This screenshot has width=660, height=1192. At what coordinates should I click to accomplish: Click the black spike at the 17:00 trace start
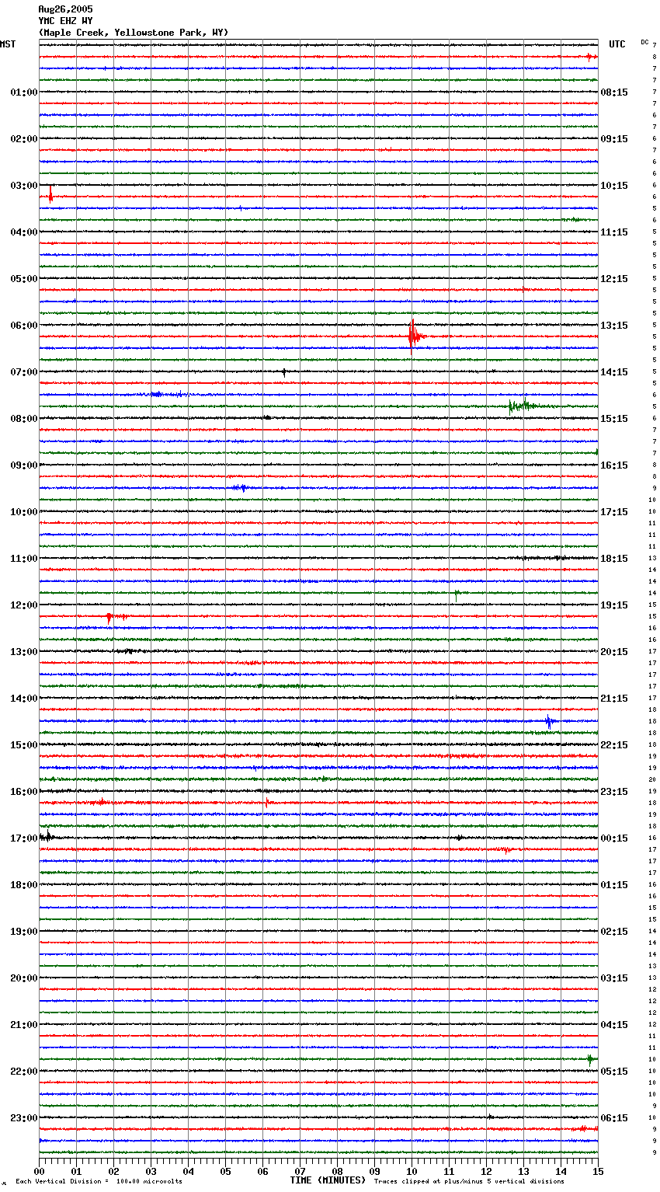(x=47, y=837)
